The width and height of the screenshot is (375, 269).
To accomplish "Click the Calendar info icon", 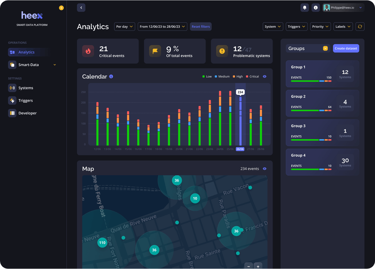I will tap(111, 76).
